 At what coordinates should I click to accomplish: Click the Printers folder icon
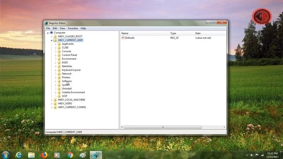[x=59, y=77]
